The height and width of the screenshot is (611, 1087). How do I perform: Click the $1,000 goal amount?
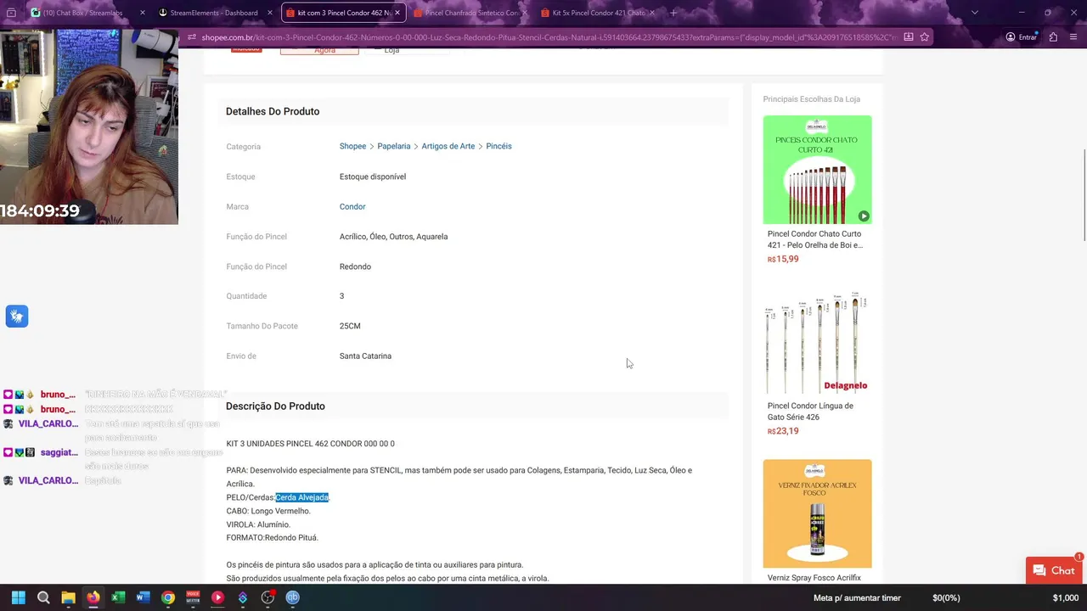1066,597
